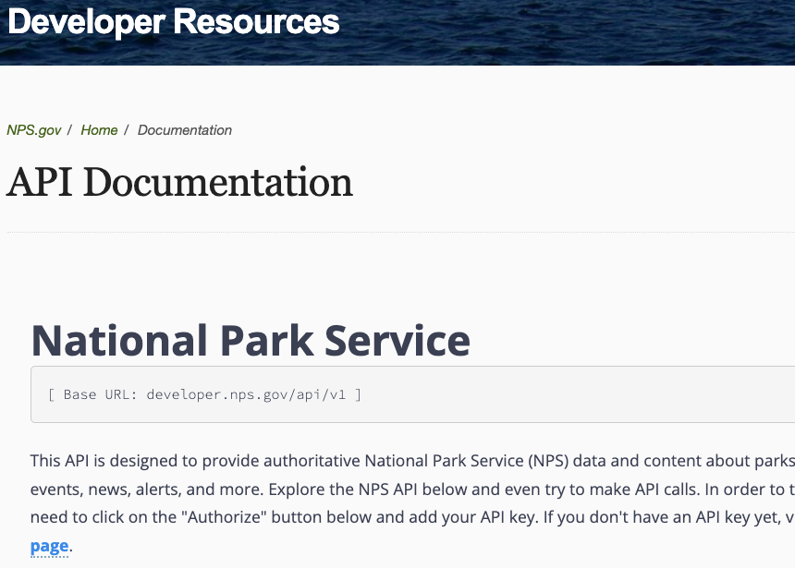Follow the blue 'page' link
795x568 pixels.
[x=49, y=546]
